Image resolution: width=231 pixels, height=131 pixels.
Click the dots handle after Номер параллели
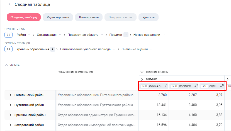(x=164, y=35)
